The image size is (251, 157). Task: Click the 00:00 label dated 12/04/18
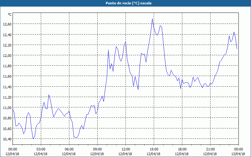pyautogui.click(x=13, y=149)
